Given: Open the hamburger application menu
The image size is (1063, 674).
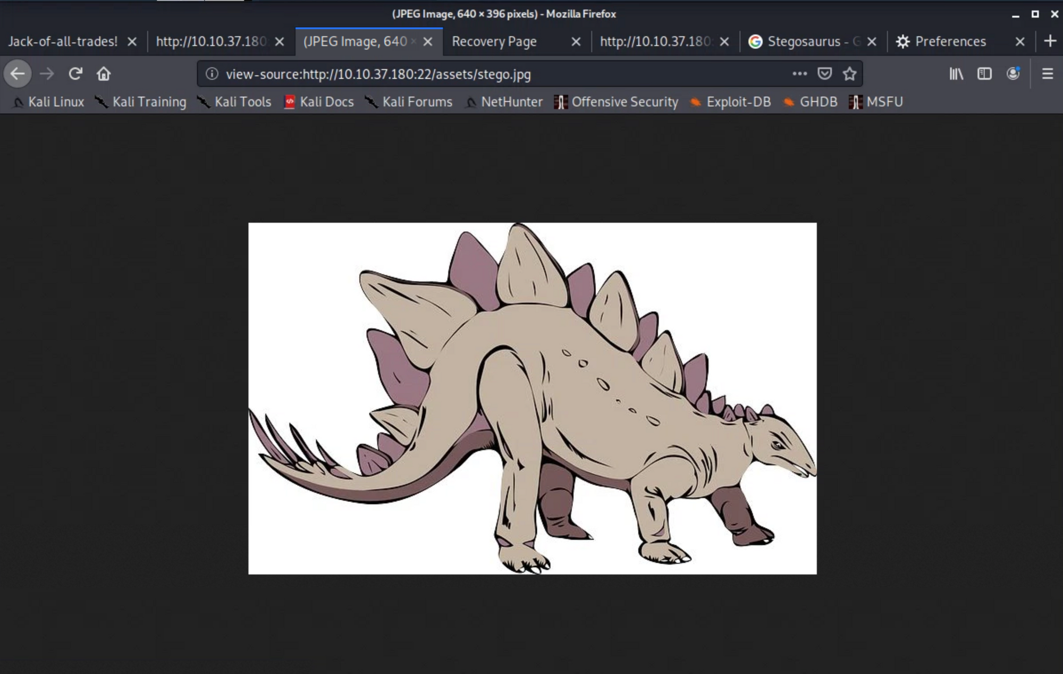Looking at the screenshot, I should (1048, 74).
